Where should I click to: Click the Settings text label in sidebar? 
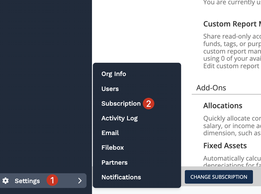pos(27,181)
